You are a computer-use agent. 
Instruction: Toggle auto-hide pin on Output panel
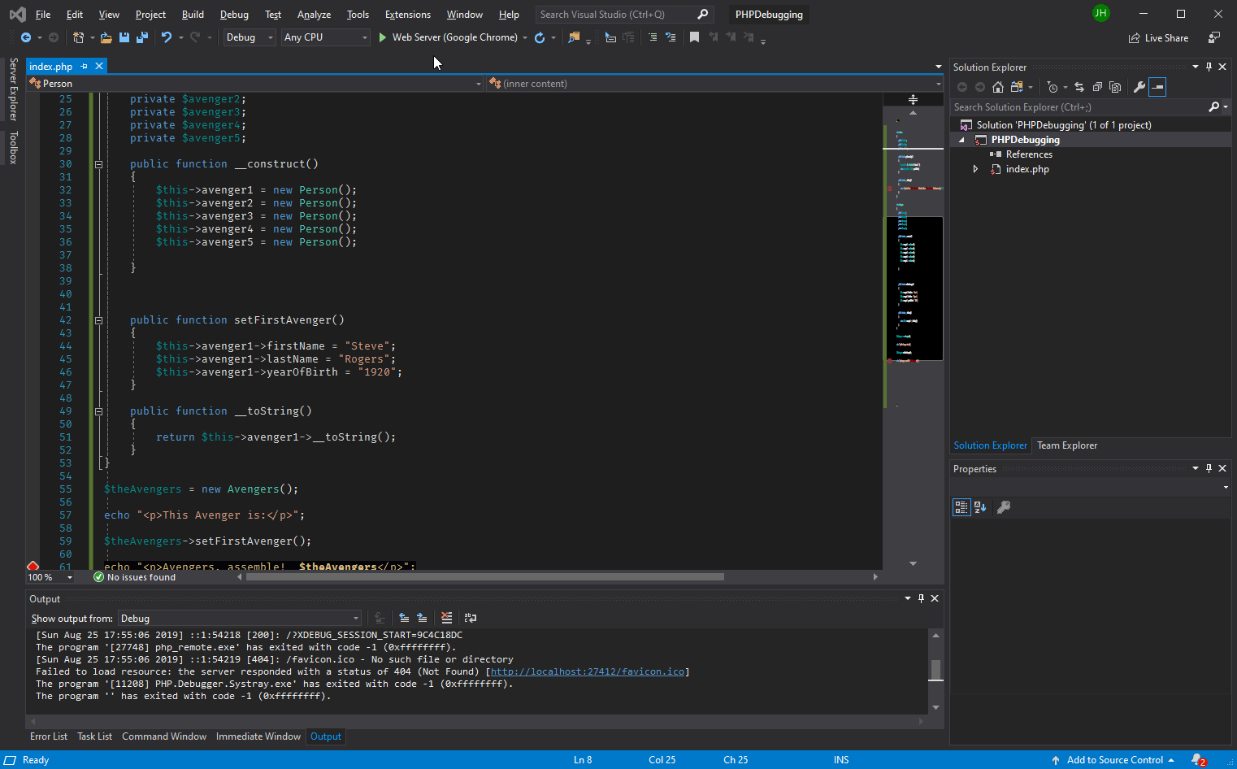[921, 598]
